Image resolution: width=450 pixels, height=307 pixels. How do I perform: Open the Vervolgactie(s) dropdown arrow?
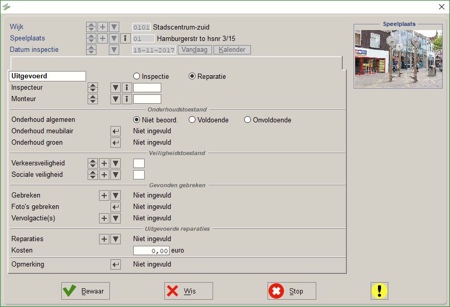pyautogui.click(x=116, y=218)
